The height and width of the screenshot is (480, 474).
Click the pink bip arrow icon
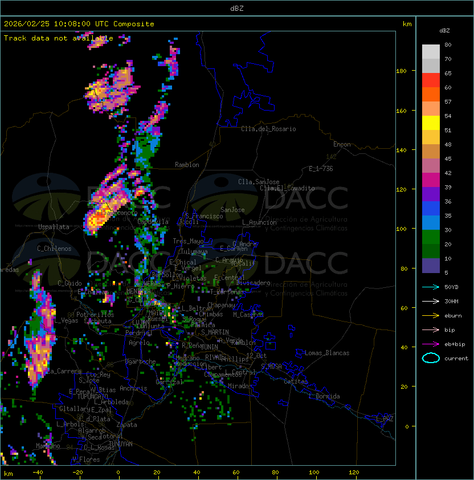431,330
